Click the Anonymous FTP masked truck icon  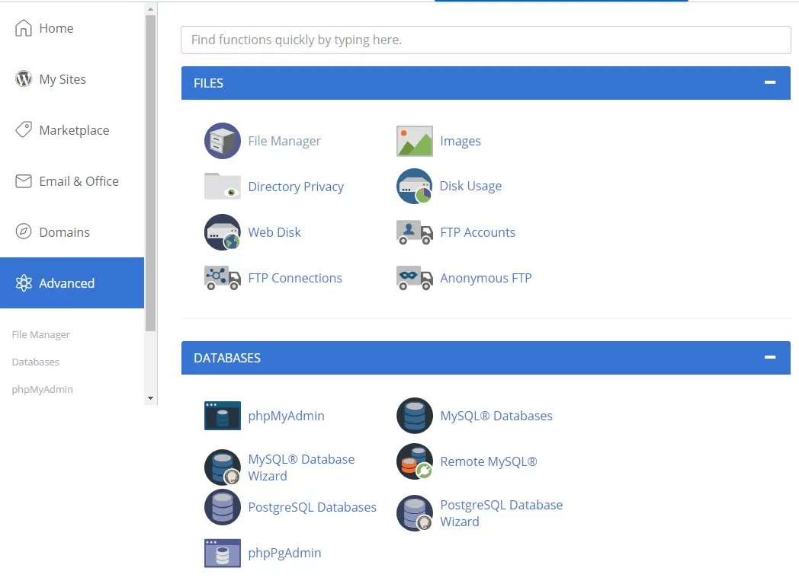click(x=414, y=278)
